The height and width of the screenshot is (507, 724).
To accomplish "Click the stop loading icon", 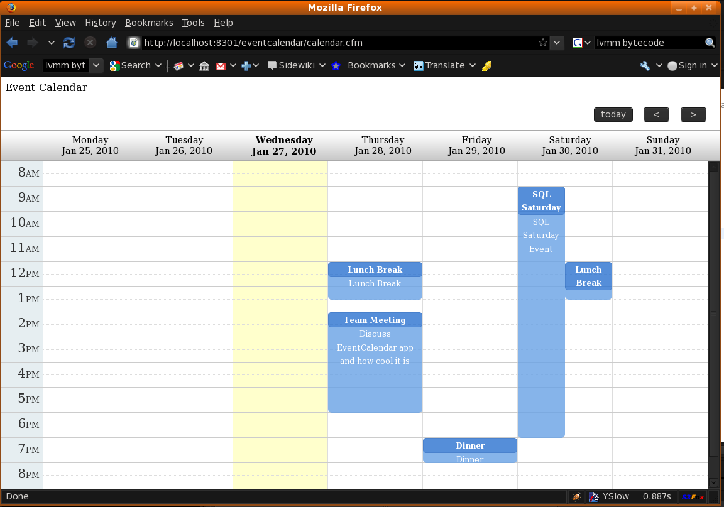I will (x=90, y=43).
